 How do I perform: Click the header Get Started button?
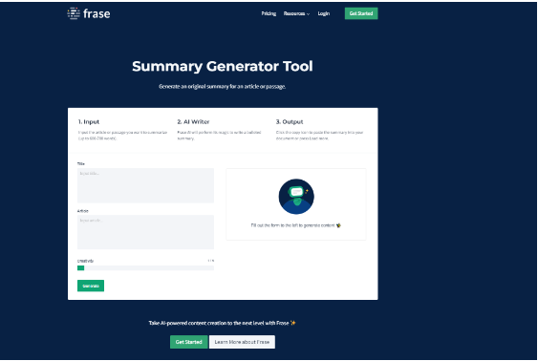[x=361, y=13]
